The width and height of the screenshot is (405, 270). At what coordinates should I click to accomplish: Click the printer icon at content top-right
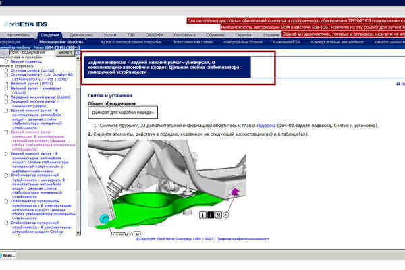click(x=398, y=84)
